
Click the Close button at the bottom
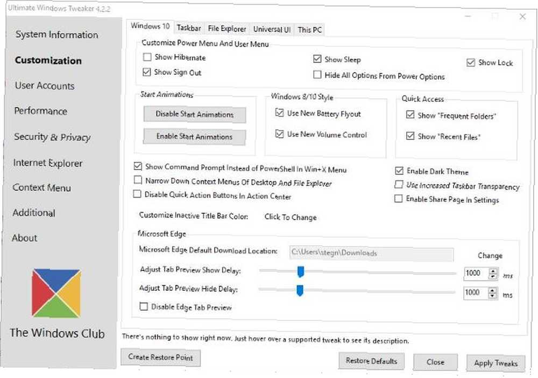(x=435, y=362)
